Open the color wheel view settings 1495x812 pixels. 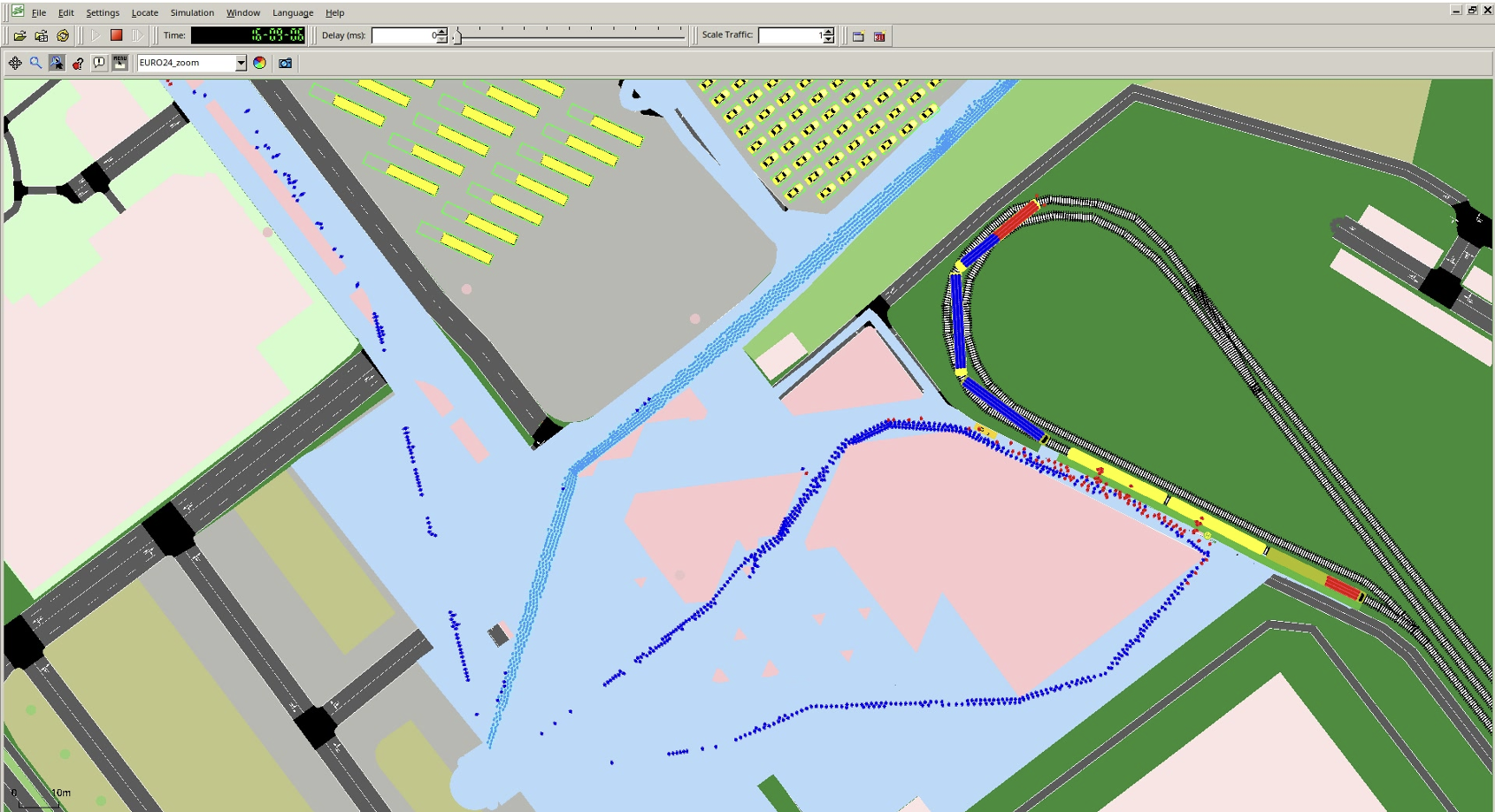tap(259, 63)
